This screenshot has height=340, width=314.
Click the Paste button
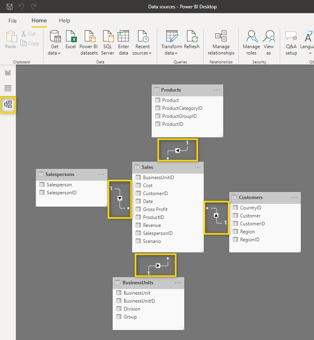pos(11,40)
